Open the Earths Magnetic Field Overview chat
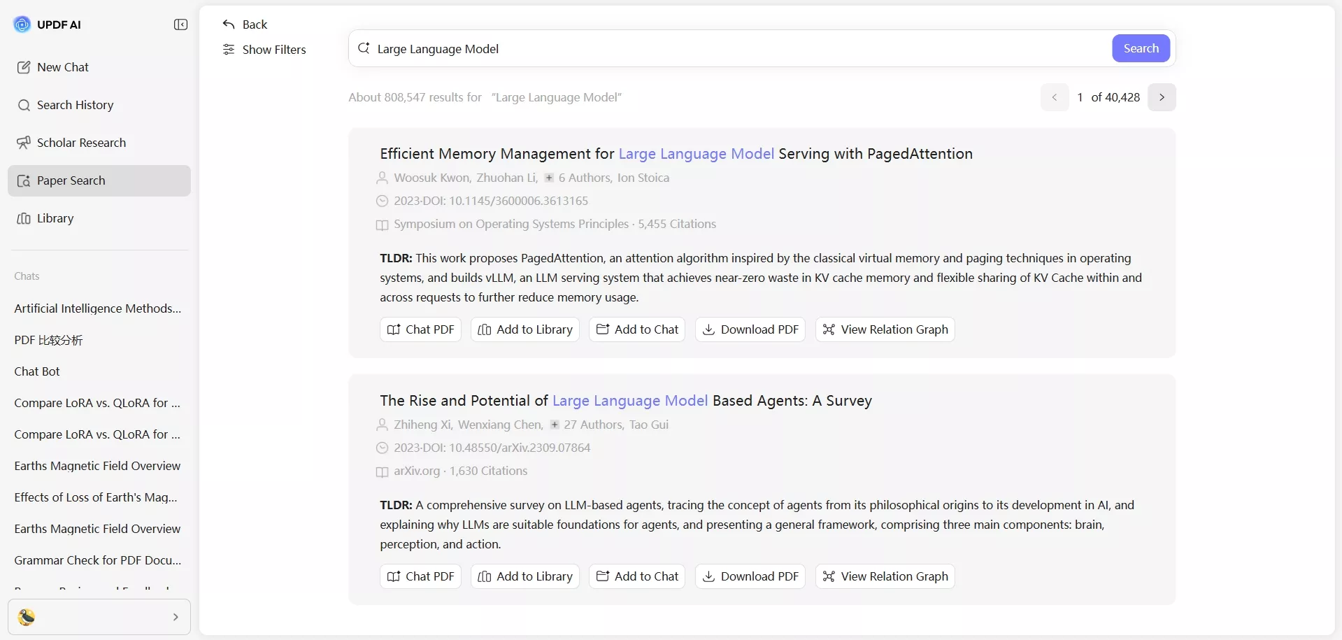Screen dimensions: 1342x640 click(x=97, y=465)
